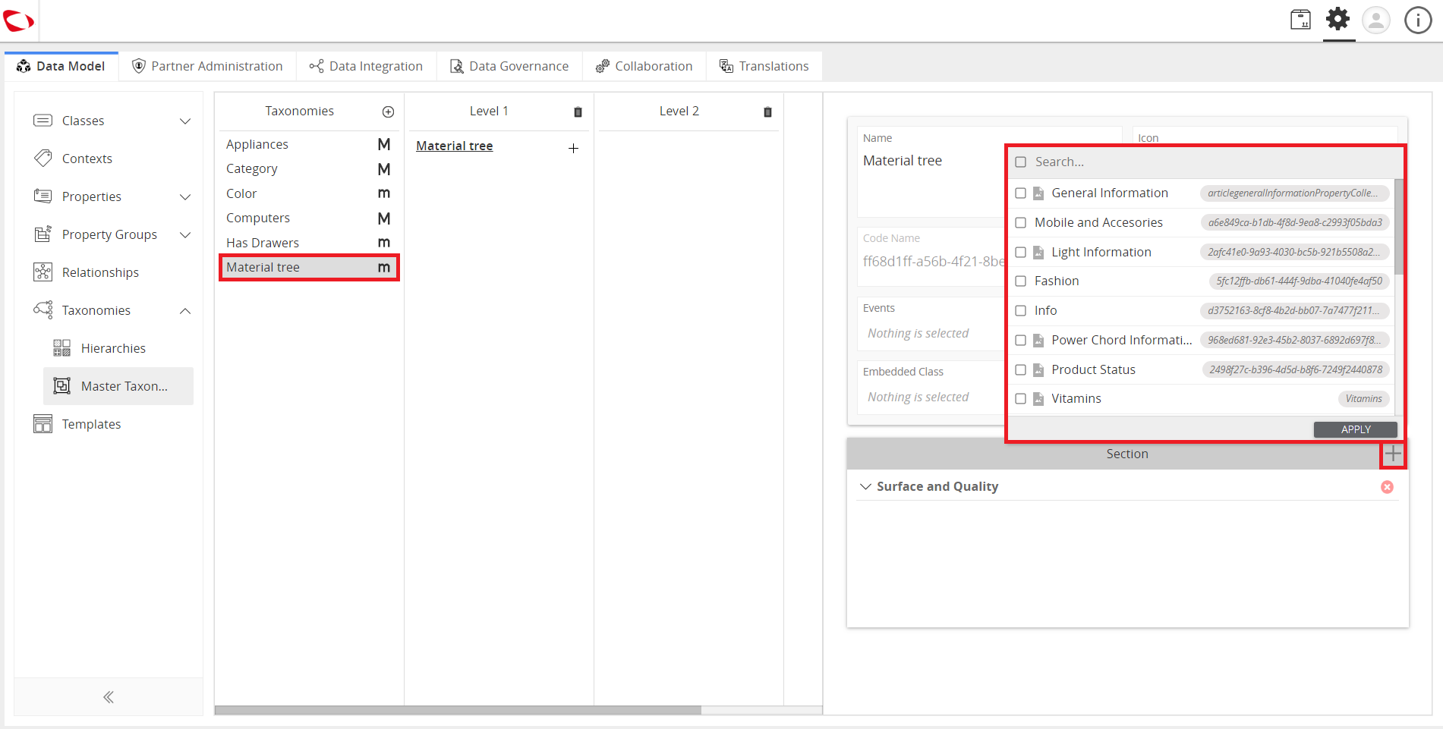Image resolution: width=1443 pixels, height=729 pixels.
Task: Switch to Data Governance tab
Action: 509,66
